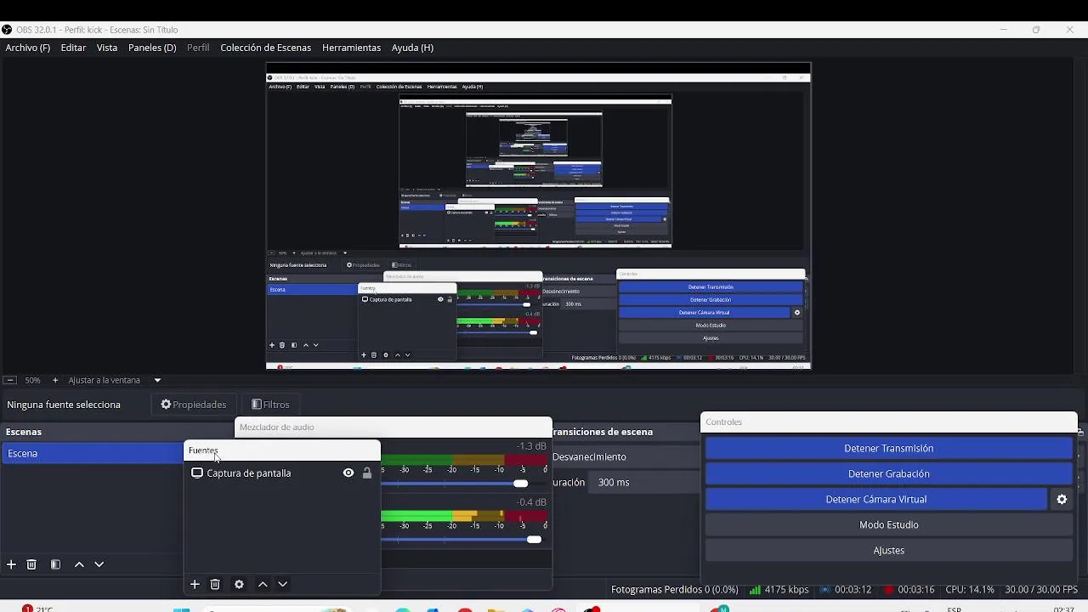Toggle the lock on Captura de pantalla

click(367, 473)
